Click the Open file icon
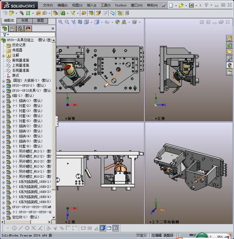The width and height of the screenshot is (234, 239). (x=181, y=5)
